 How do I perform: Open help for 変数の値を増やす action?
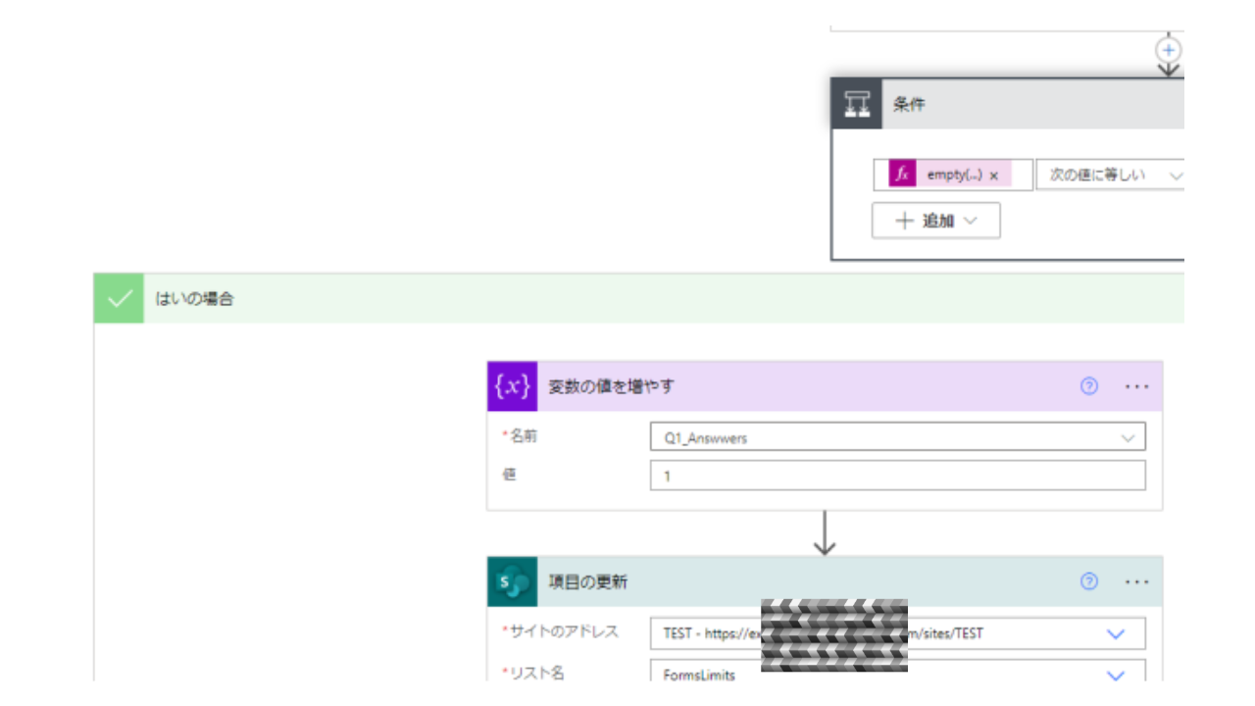click(1088, 386)
